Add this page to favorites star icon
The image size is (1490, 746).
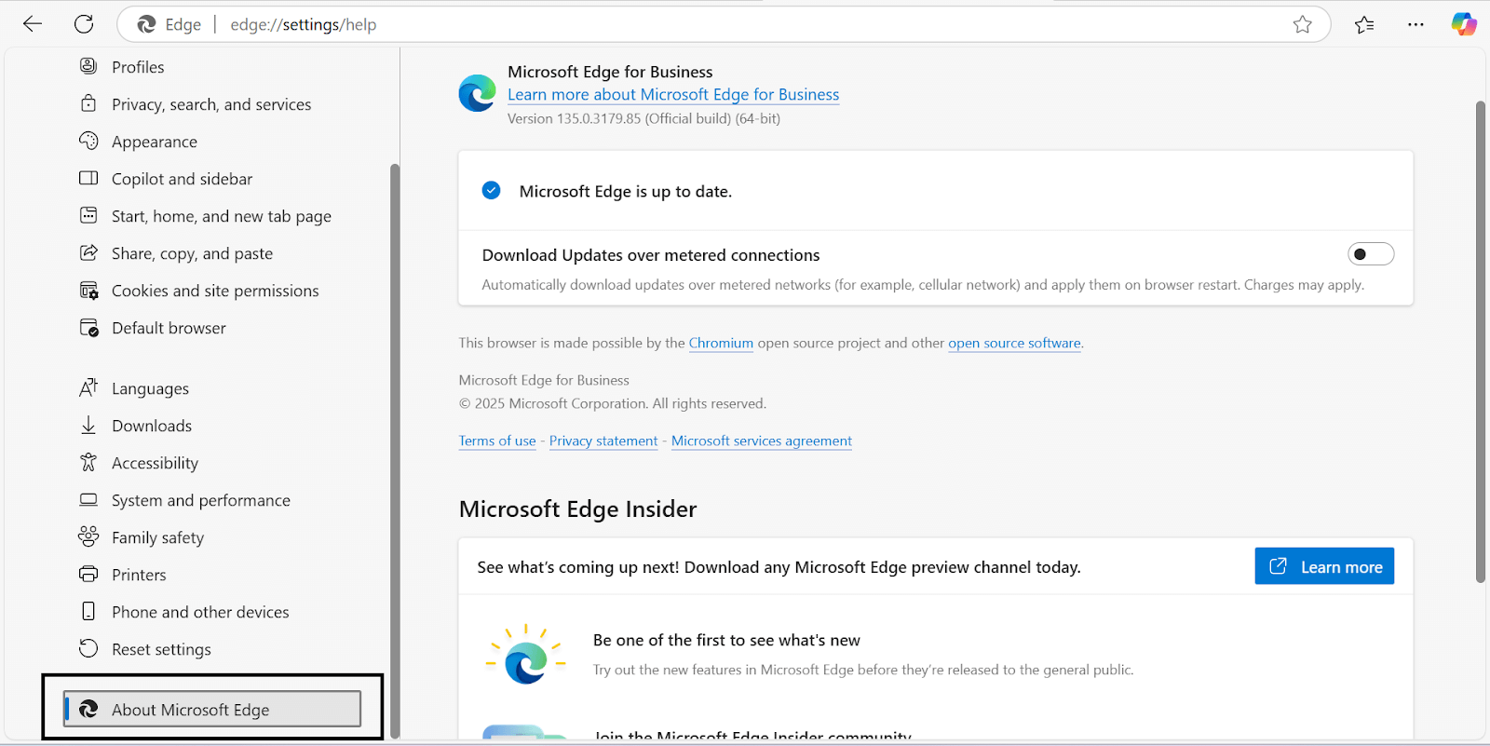tap(1302, 24)
